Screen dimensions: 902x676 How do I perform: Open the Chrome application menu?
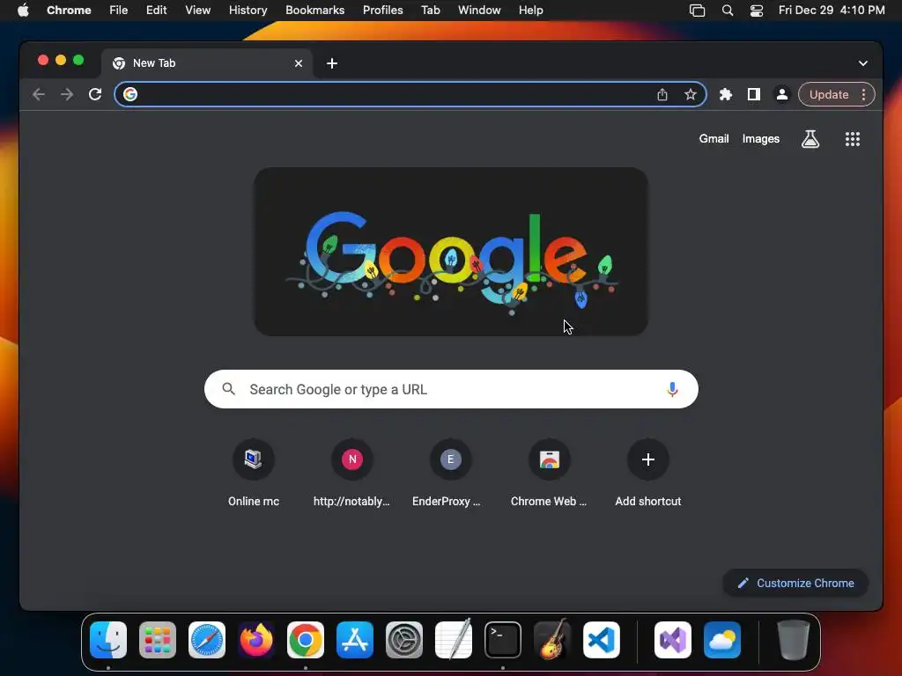coord(69,10)
